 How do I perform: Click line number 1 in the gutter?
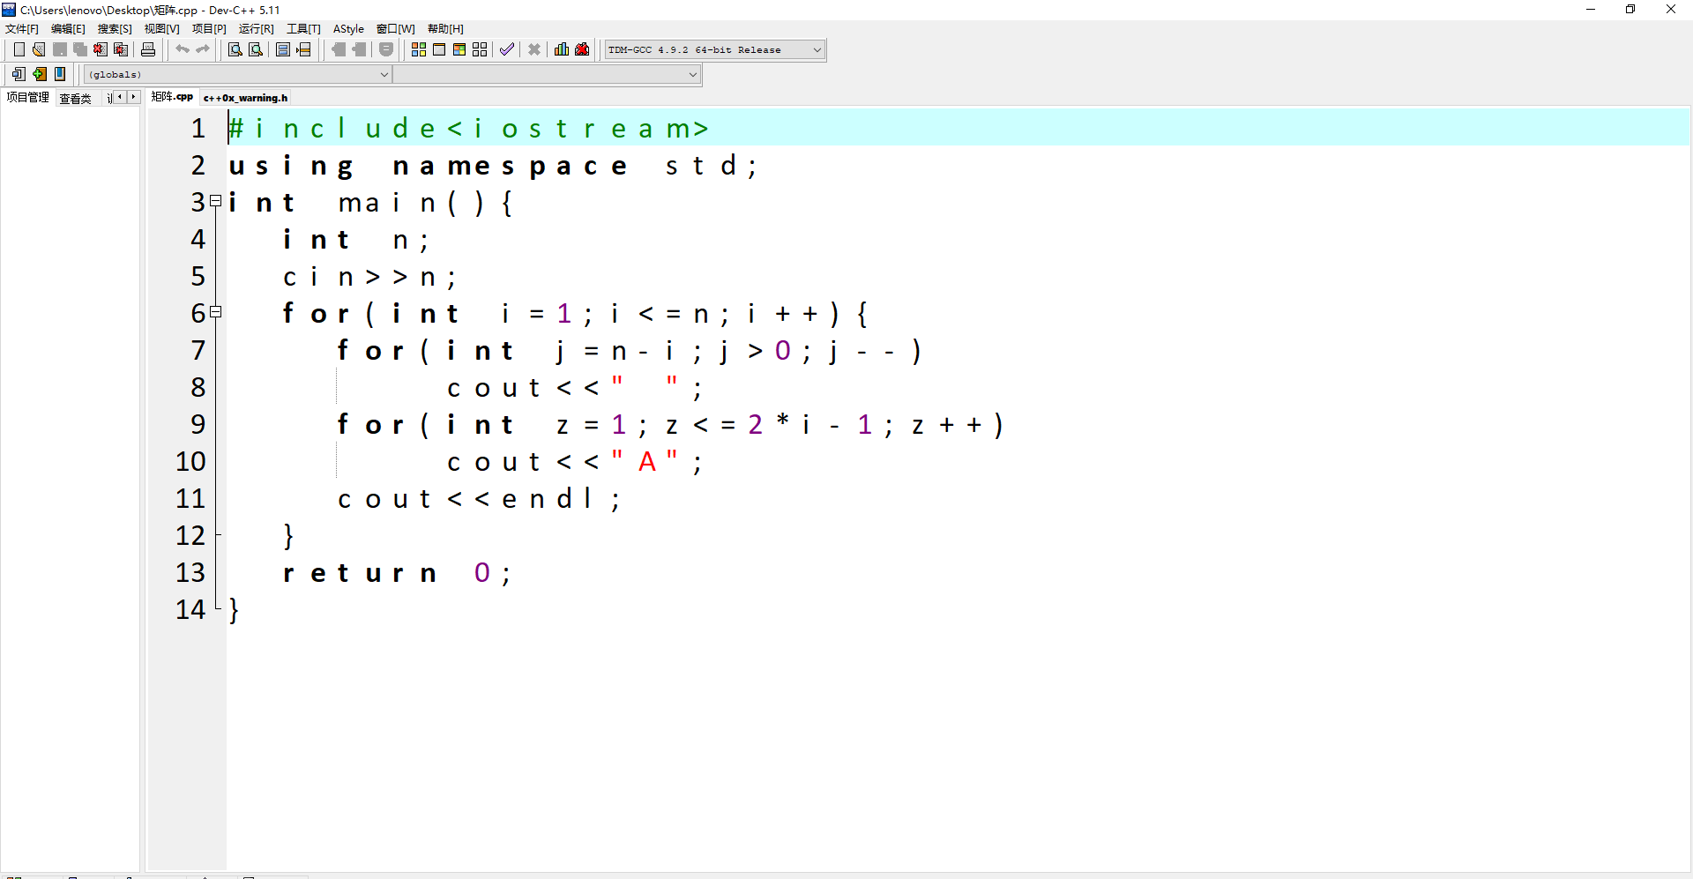pos(198,129)
